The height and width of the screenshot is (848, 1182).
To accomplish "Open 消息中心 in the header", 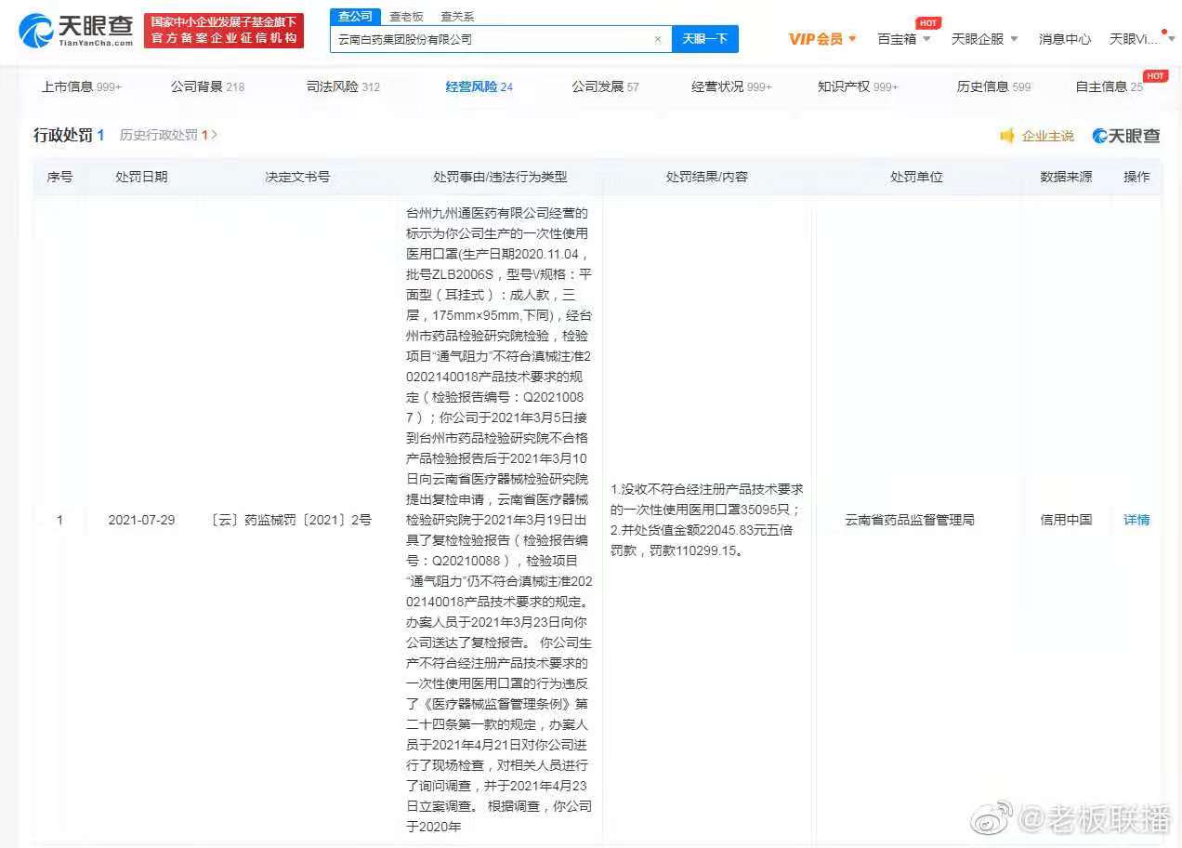I will pos(1065,39).
